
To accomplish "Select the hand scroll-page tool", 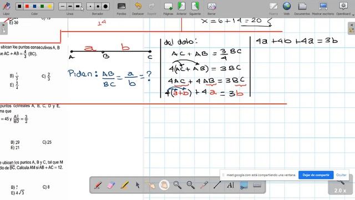I will (x=164, y=185).
